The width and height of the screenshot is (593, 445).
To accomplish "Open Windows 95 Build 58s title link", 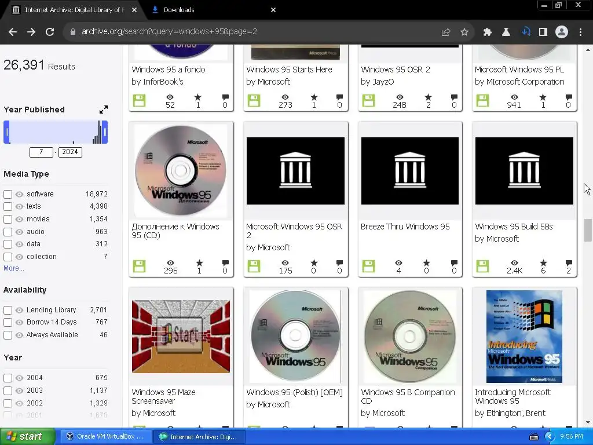I will pos(514,227).
